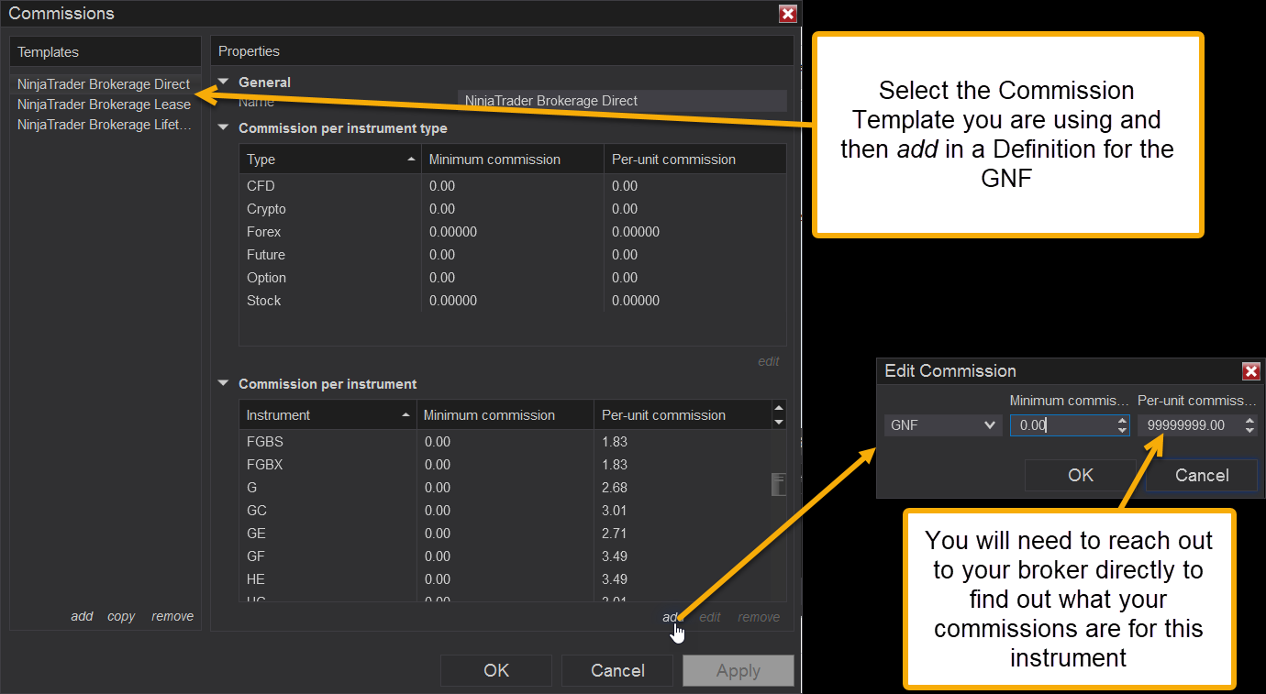Select NinjaTrader Brokerage Direct template
The width and height of the screenshot is (1266, 694).
coord(105,84)
